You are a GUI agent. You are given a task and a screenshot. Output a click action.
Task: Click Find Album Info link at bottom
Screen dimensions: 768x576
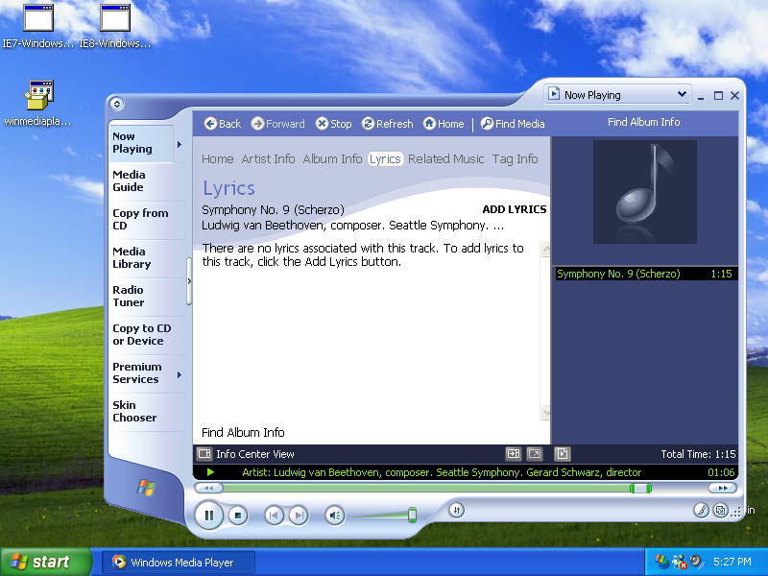pos(243,433)
